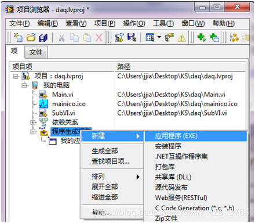Choose Web服务(RESTful) from submenu

point(196,197)
